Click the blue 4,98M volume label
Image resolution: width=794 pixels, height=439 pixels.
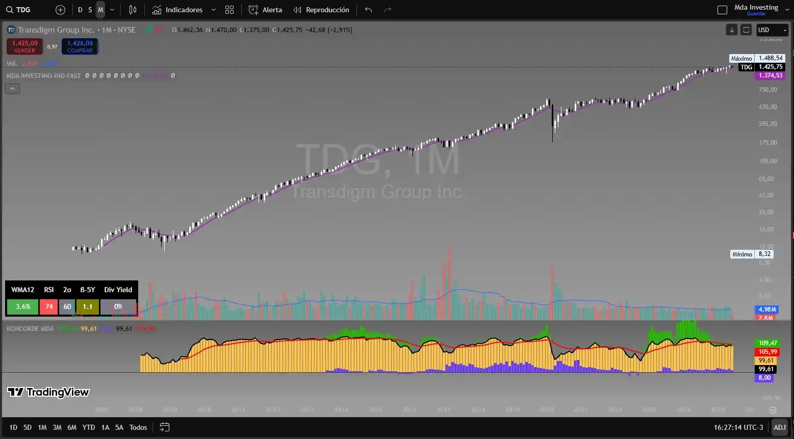pyautogui.click(x=767, y=309)
